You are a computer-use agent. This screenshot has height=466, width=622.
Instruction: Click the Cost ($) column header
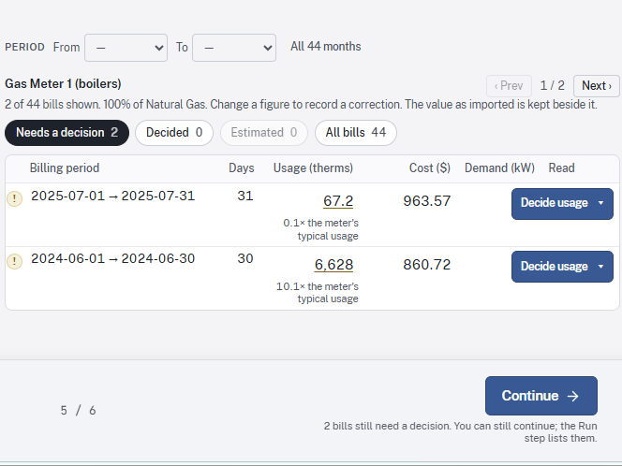pos(430,168)
